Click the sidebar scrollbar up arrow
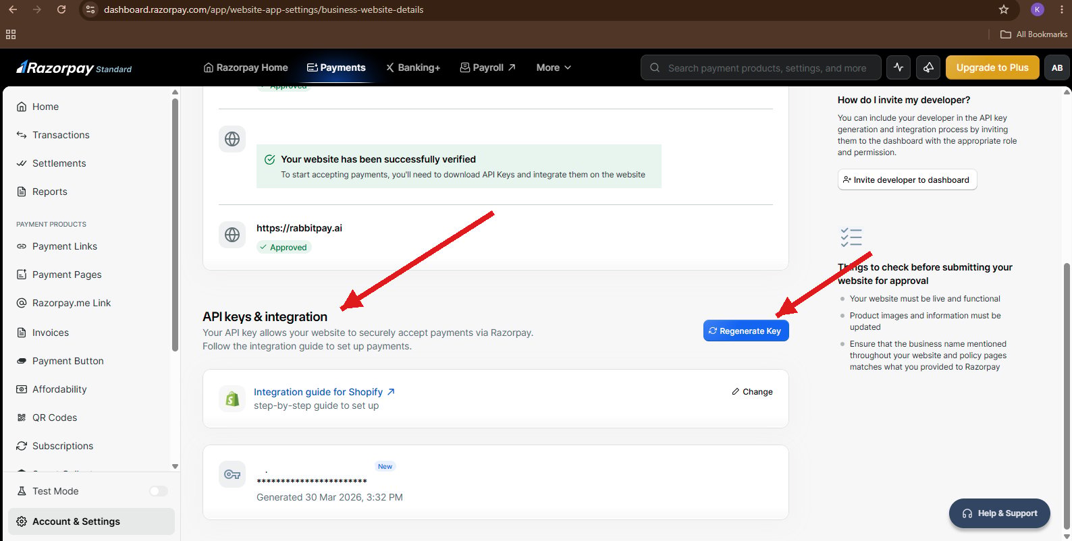 coord(175,92)
